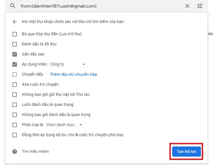213x165 pixels.
Task: Open 'Chọn danh mục...' category dropdown
Action: (64, 125)
